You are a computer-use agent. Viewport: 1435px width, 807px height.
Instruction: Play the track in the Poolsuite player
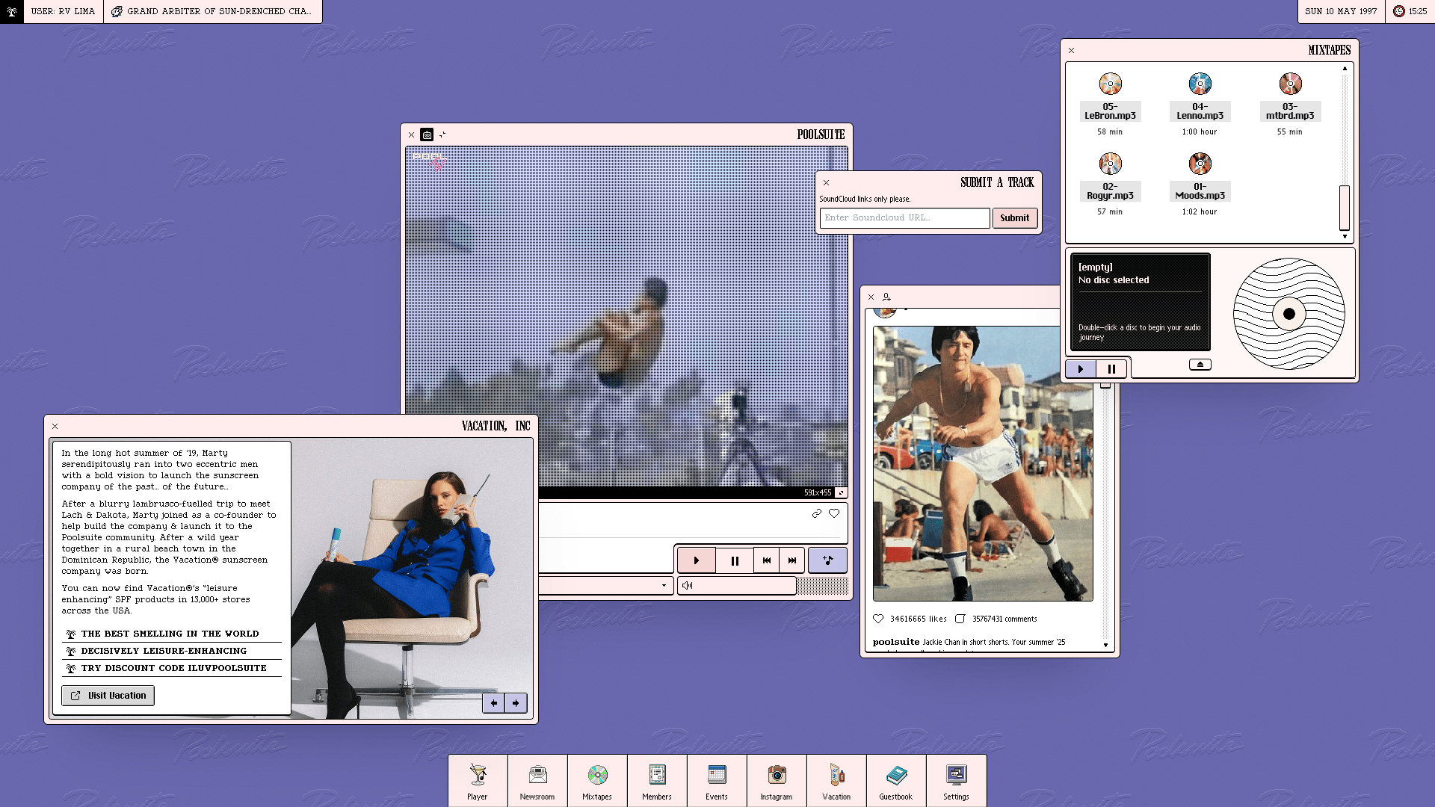pos(697,560)
